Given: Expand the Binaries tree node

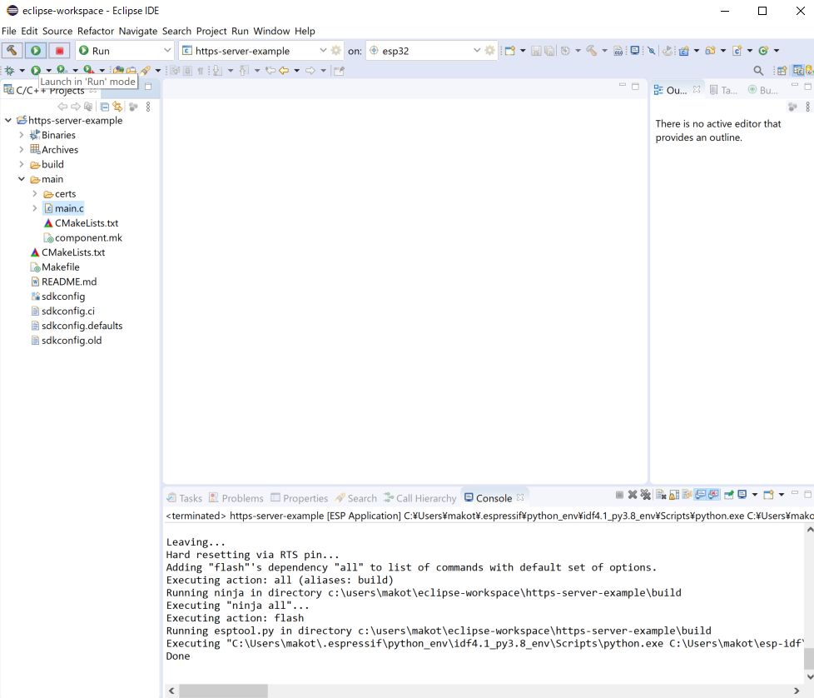Looking at the screenshot, I should (x=22, y=135).
